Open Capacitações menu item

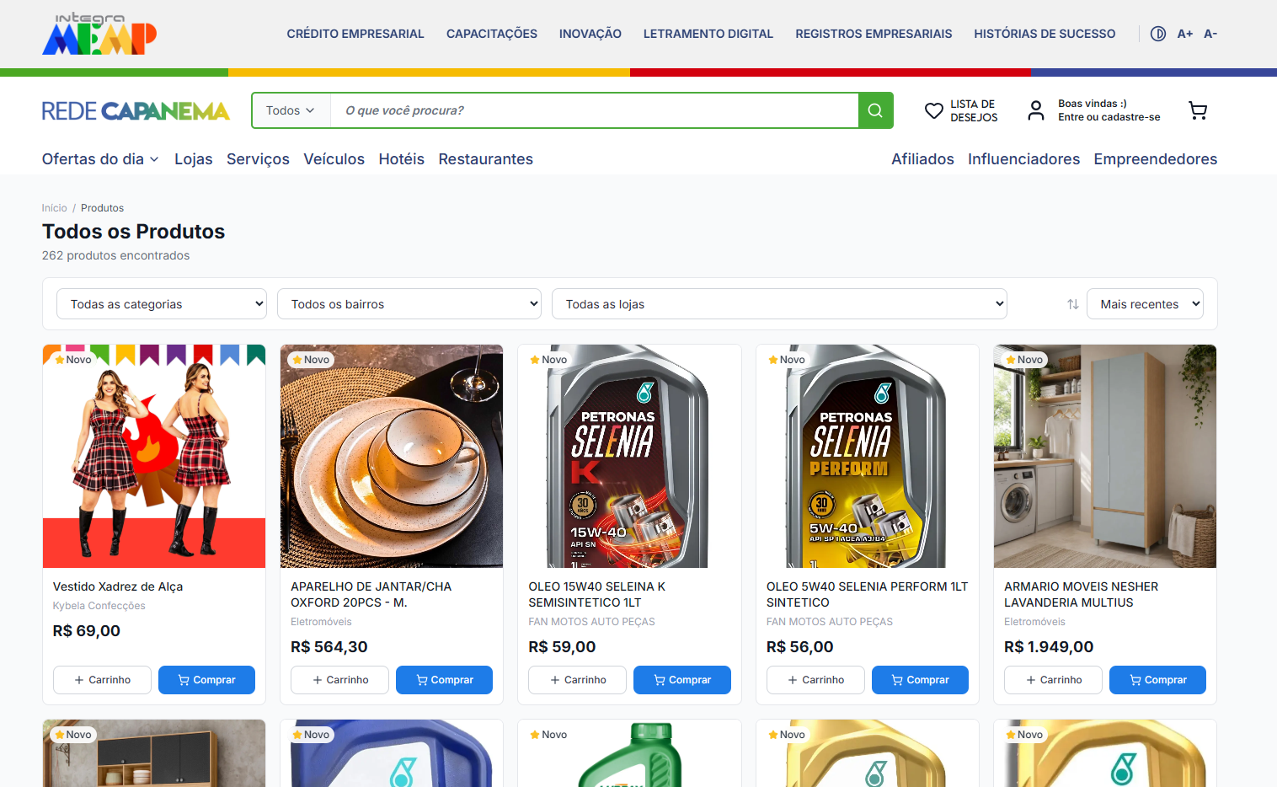coord(492,34)
